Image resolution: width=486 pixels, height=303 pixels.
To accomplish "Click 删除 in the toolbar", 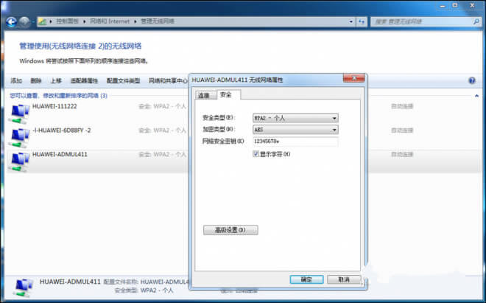I will click(36, 80).
